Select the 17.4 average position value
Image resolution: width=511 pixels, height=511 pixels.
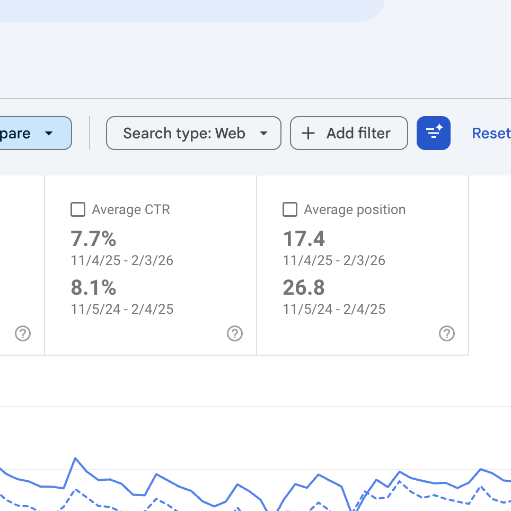pyautogui.click(x=304, y=239)
